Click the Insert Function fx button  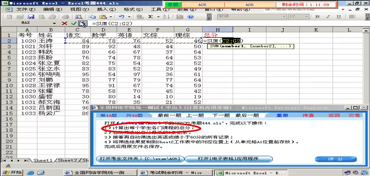[x=83, y=23]
